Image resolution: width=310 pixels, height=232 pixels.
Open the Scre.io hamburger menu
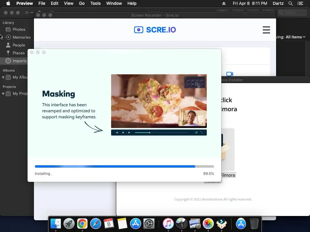pyautogui.click(x=266, y=30)
